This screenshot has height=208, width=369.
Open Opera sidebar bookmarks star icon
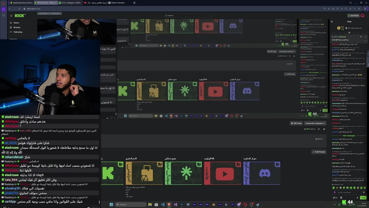click(x=3, y=15)
